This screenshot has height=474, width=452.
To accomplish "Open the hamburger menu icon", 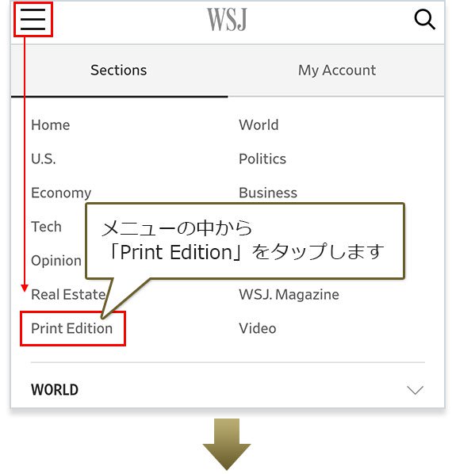I will 33,19.
